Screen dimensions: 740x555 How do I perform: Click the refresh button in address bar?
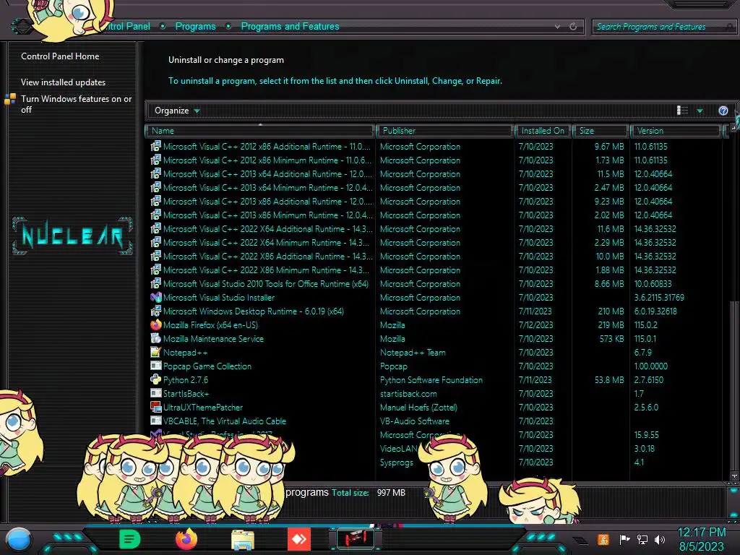click(573, 27)
